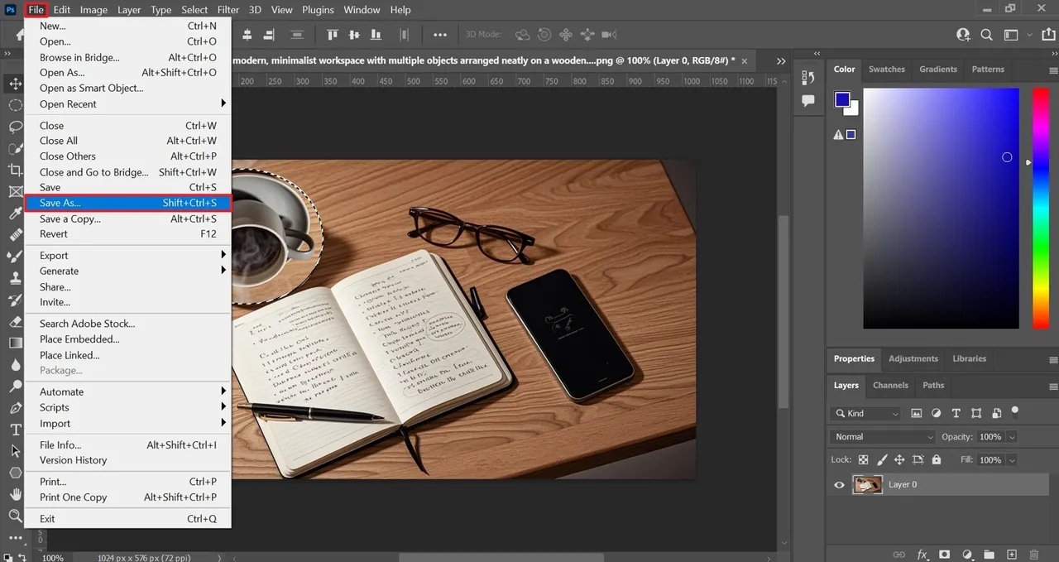Select the Horizontal Type tool
This screenshot has height=562, width=1059.
pos(17,430)
